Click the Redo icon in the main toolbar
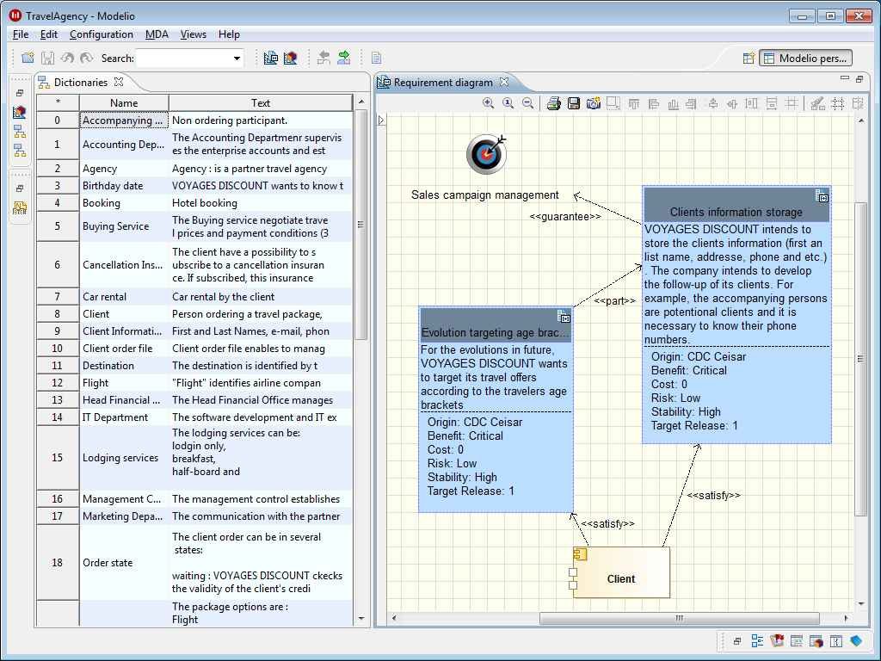 85,56
